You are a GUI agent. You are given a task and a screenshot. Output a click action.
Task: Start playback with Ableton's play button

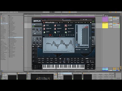tap(51, 12)
